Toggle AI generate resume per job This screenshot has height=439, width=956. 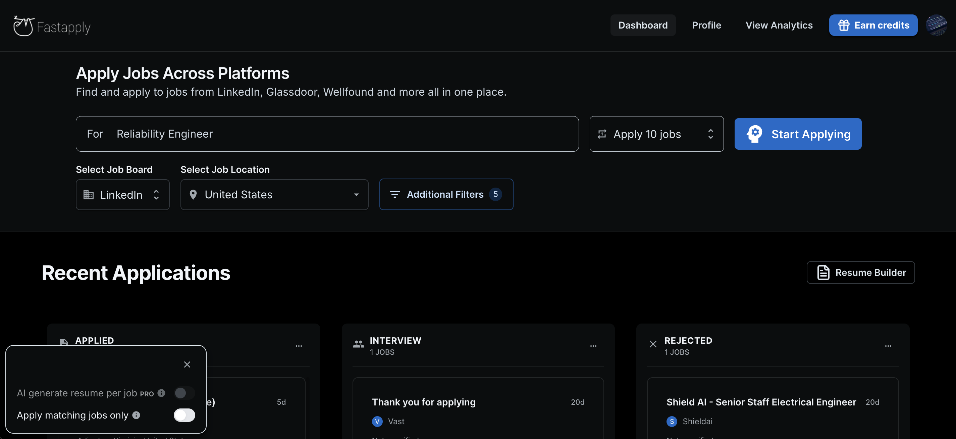tap(184, 393)
